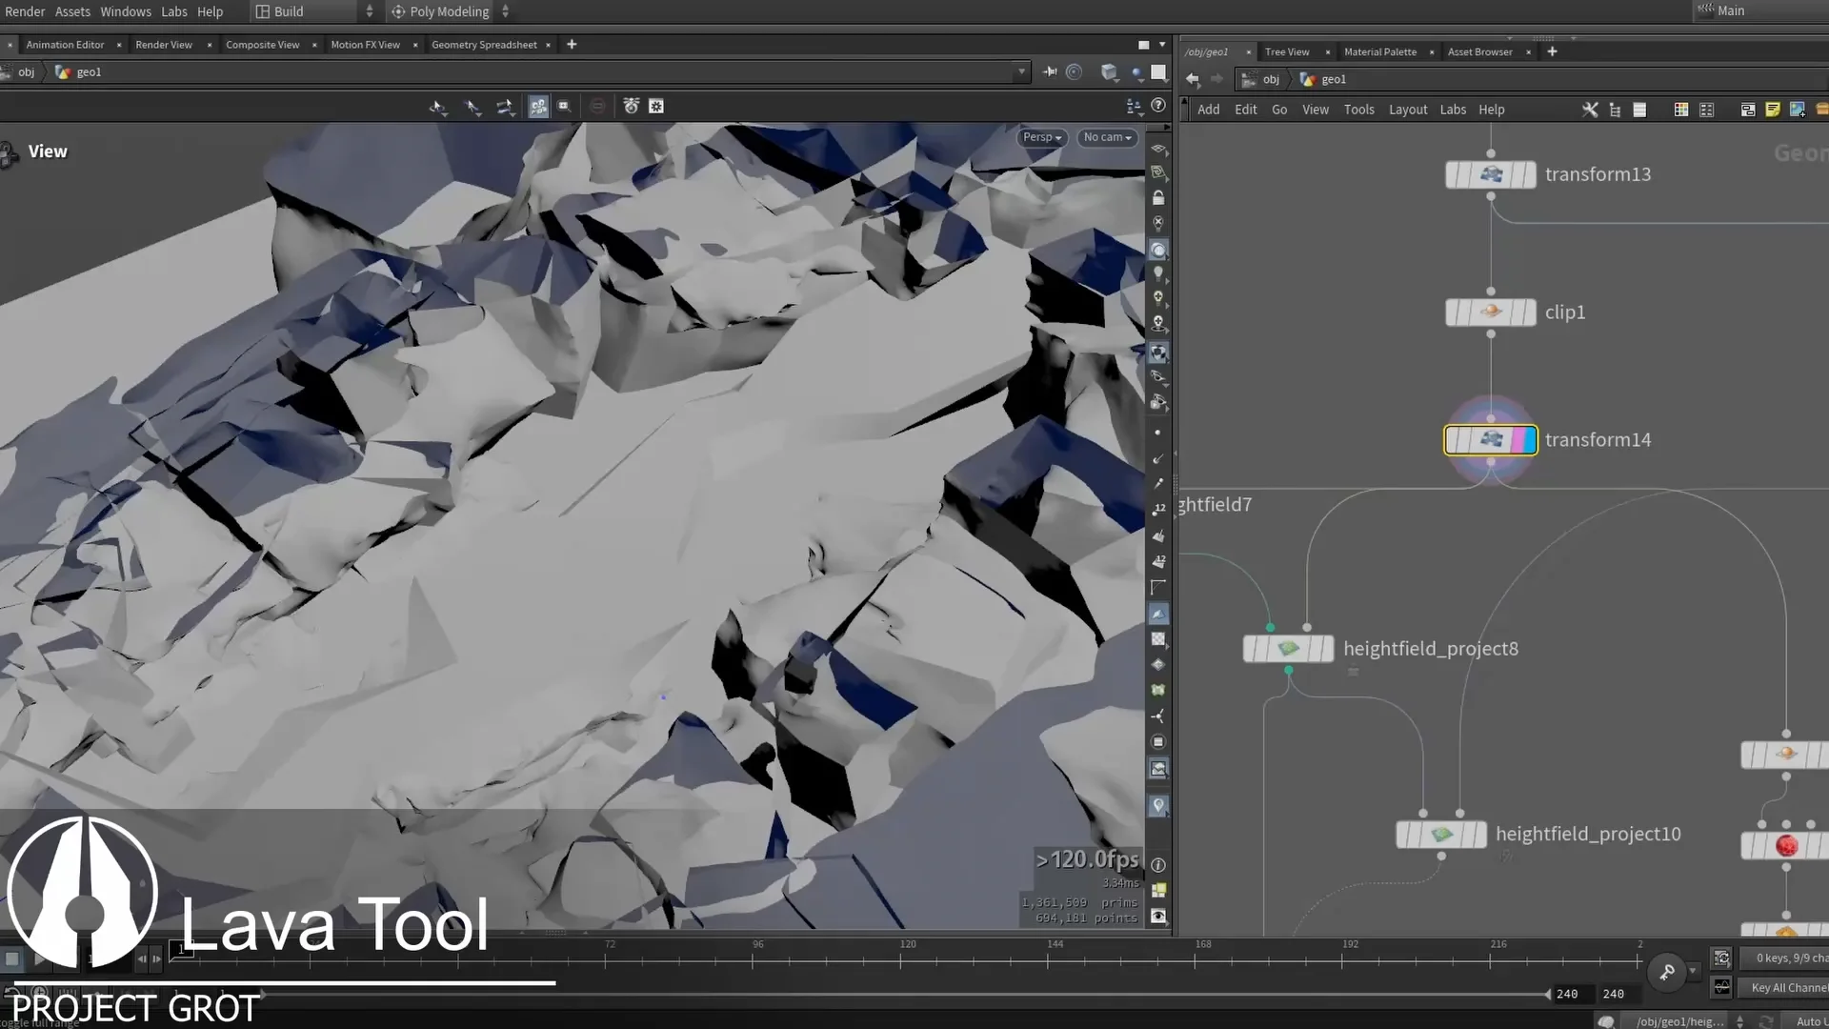Click the view tool camera icon in viewport toolbar

pos(538,107)
